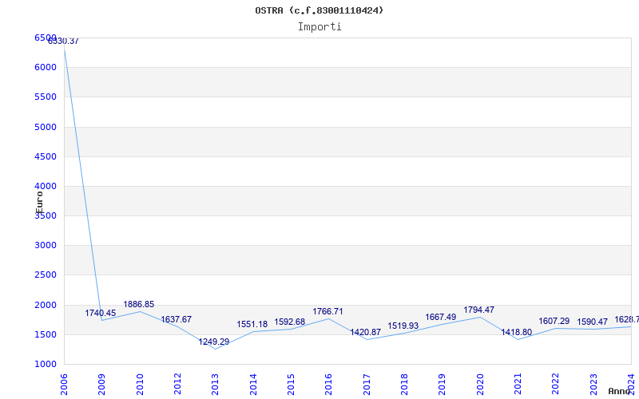Viewport: 639px width, 399px height.
Task: Select the 1740.45 data label
Action: coord(101,313)
